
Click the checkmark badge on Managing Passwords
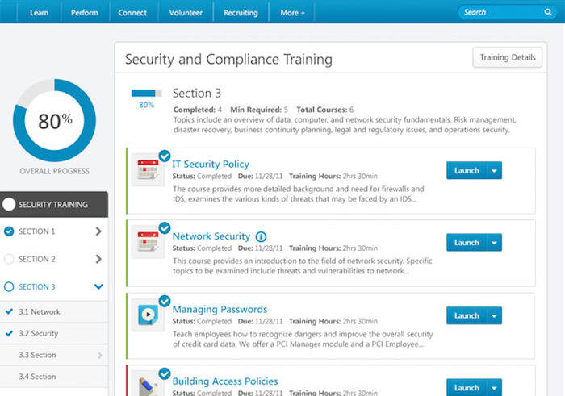pyautogui.click(x=165, y=301)
